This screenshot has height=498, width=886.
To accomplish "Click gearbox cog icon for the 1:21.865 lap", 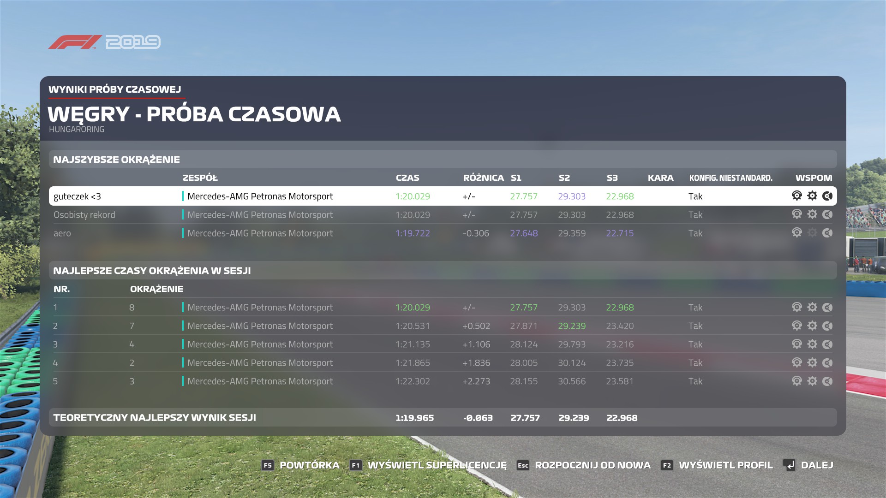I will 812,362.
